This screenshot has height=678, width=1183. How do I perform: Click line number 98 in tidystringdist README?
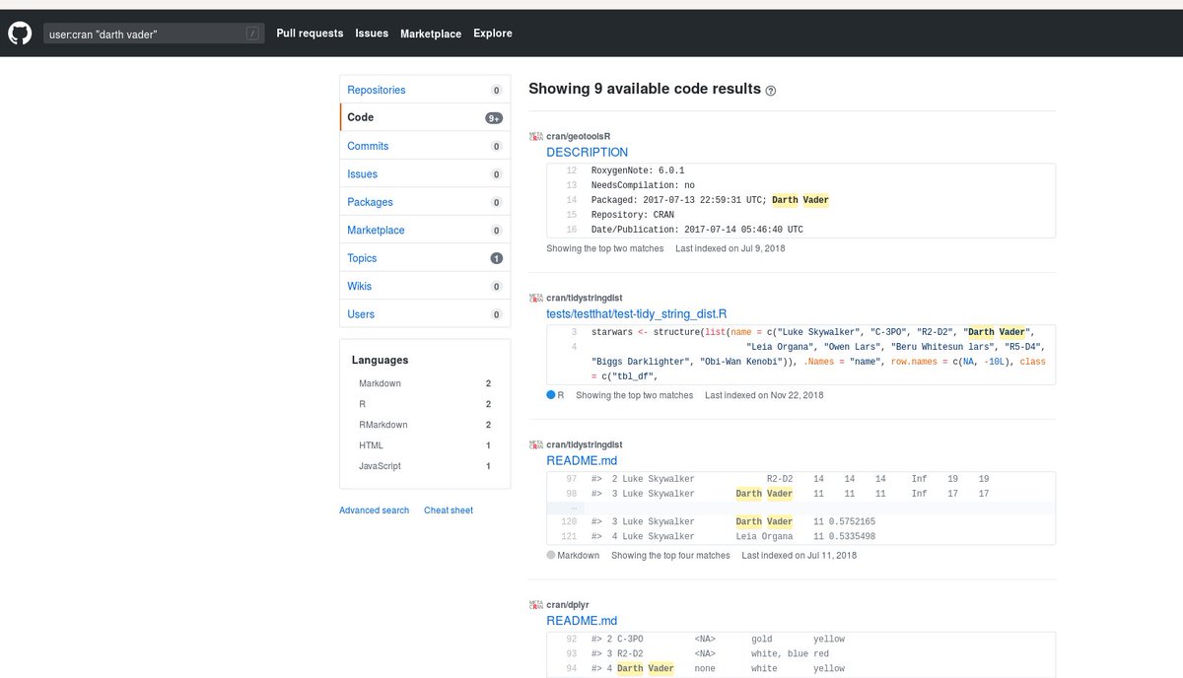click(x=571, y=494)
